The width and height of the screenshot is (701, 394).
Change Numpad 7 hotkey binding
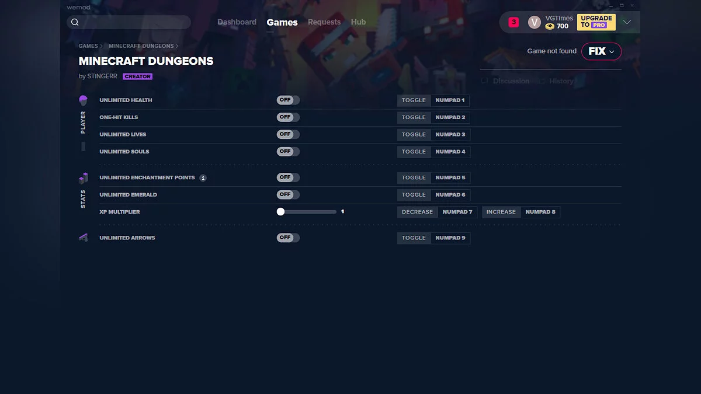457,212
